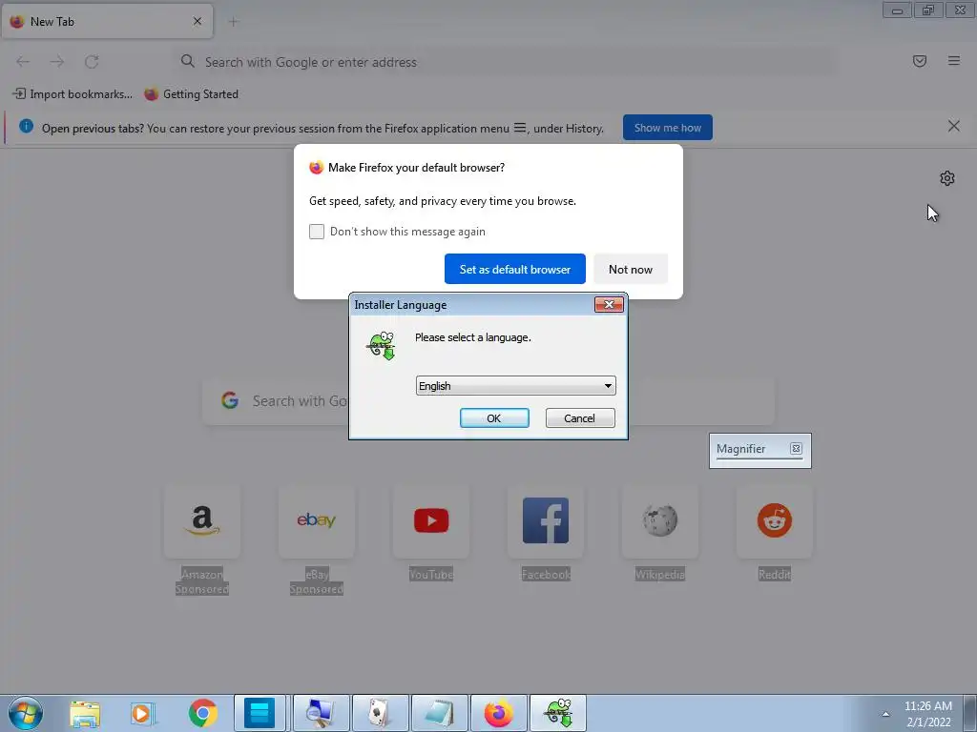This screenshot has height=732, width=977.
Task: Focus the Search with Google address bar
Action: (x=505, y=62)
